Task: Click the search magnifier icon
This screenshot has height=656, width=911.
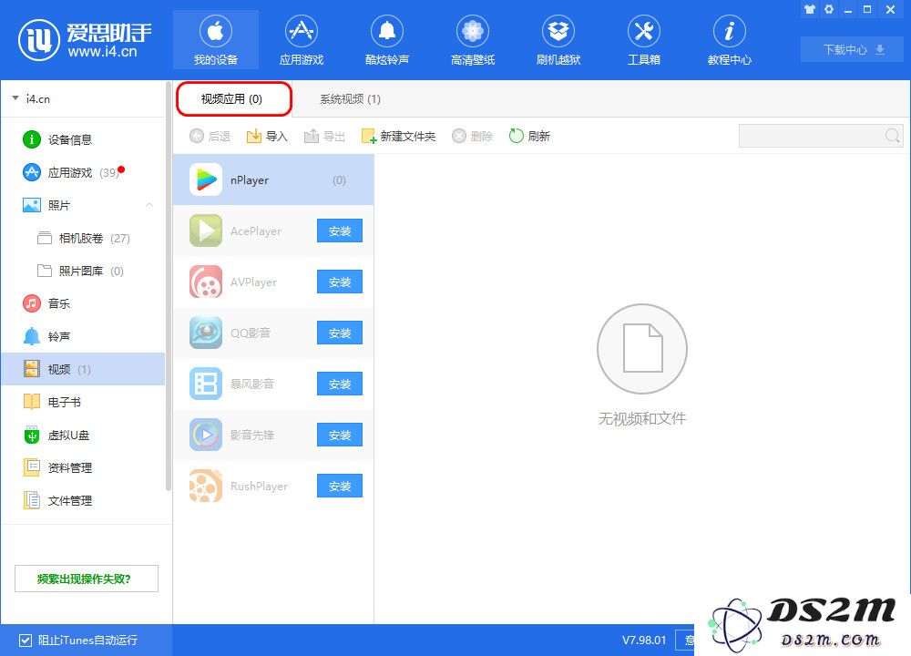Action: (893, 136)
